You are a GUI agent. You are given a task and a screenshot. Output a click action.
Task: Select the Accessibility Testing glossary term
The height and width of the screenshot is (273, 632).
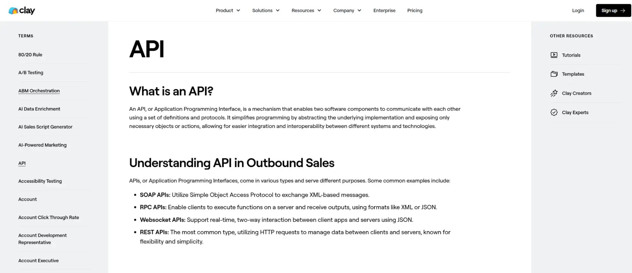(40, 181)
